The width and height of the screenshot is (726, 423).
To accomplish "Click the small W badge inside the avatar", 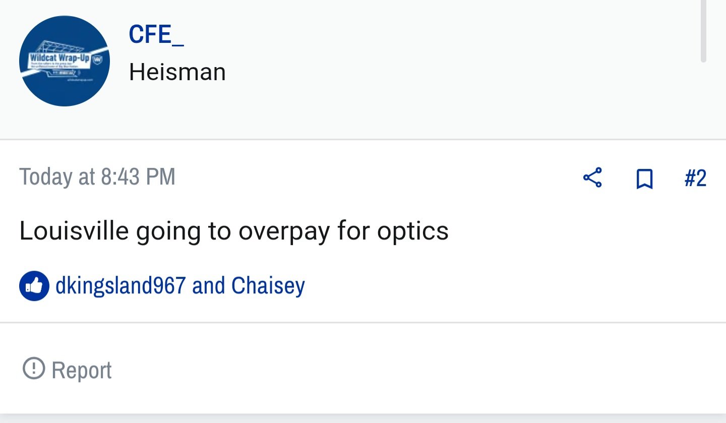I will (98, 60).
